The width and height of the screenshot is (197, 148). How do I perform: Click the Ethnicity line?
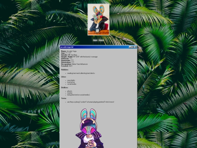pos(67,58)
